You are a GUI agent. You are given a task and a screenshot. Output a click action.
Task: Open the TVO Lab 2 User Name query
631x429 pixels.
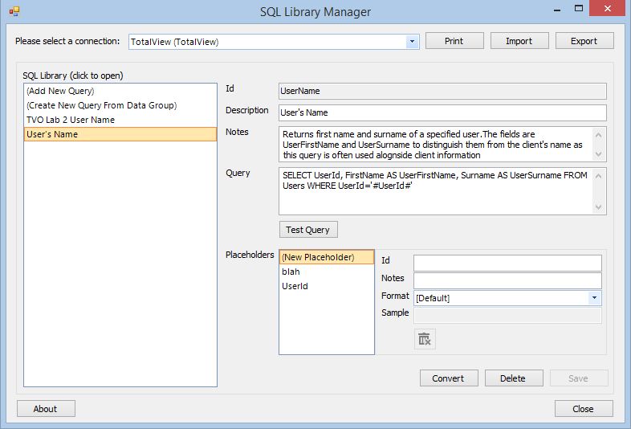(x=120, y=120)
